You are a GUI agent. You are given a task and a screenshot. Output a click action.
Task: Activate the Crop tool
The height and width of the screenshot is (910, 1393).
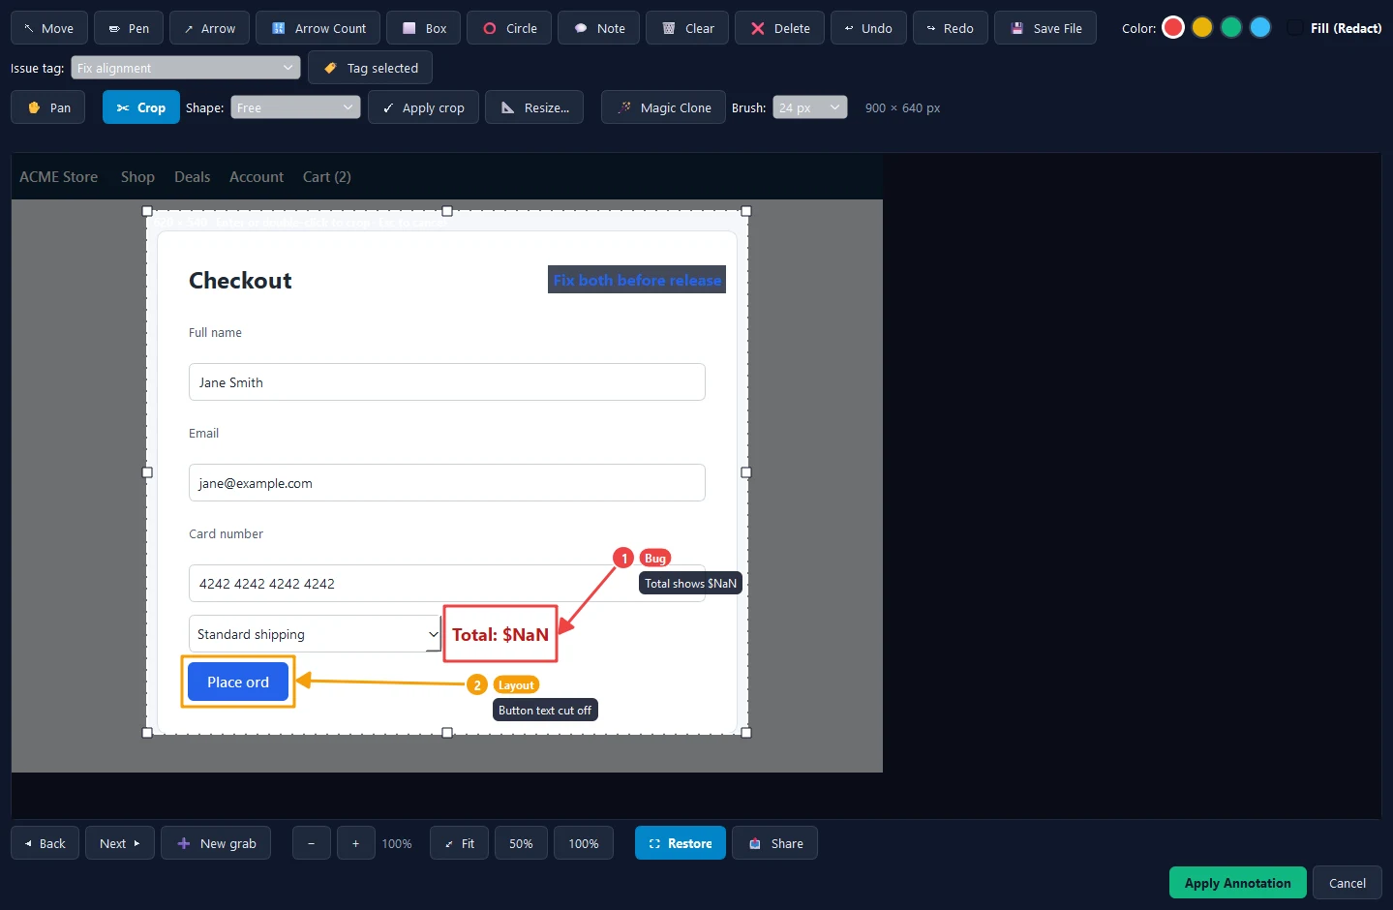coord(141,107)
